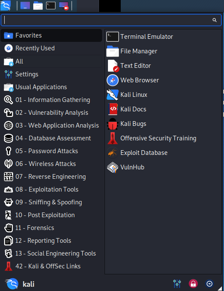This screenshot has width=224, height=291.
Task: Open 03 - Web Application Analysis category
Action: [51, 125]
